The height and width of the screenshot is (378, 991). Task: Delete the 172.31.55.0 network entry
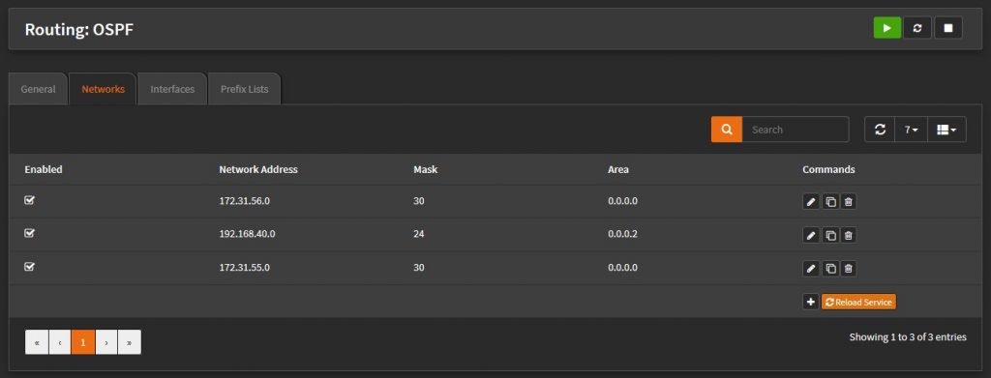point(848,269)
